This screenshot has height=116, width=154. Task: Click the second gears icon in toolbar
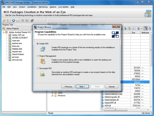(27, 20)
